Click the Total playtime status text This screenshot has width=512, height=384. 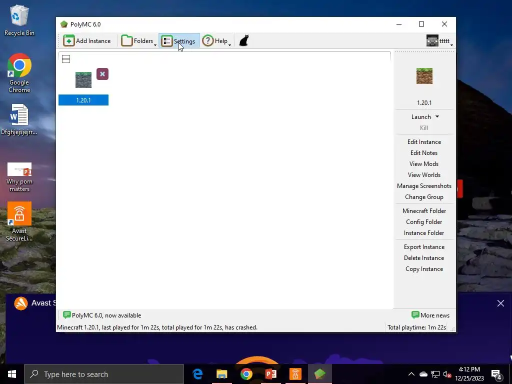coord(416,327)
